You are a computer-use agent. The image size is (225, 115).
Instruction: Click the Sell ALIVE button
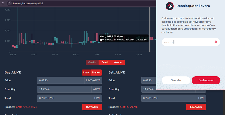click(196, 107)
